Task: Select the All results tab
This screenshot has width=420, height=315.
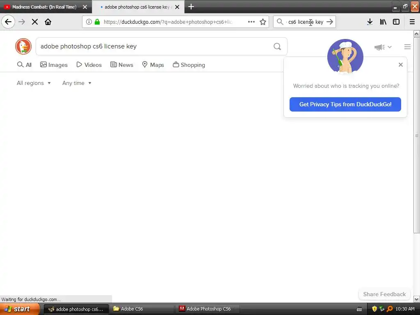Action: click(24, 65)
